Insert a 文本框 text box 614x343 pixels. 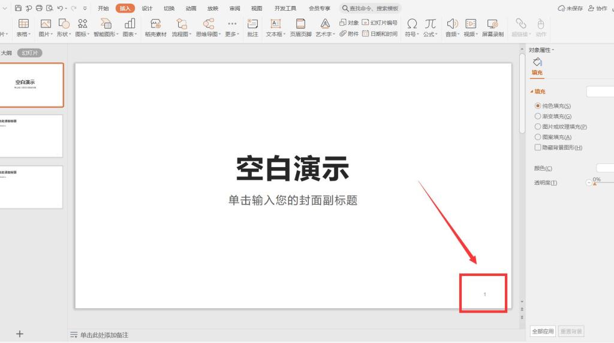coord(276,24)
